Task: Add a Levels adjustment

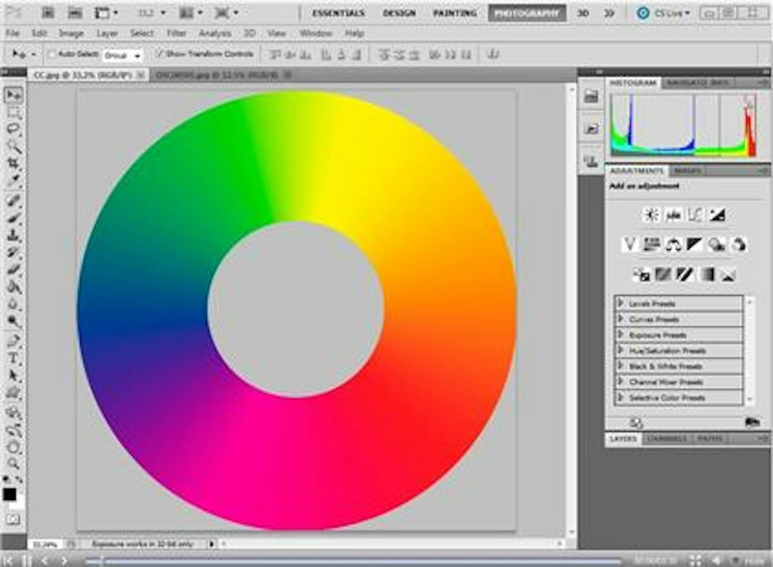Action: pyautogui.click(x=673, y=215)
